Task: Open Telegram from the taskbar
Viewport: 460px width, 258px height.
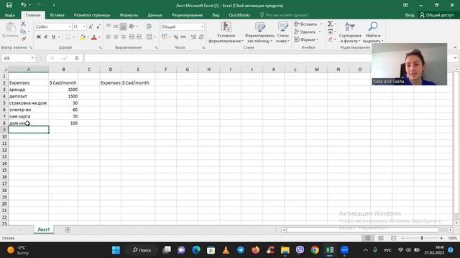Action: (x=241, y=250)
